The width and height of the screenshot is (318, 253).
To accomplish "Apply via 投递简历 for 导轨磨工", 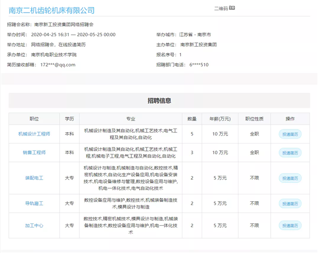I will tap(290, 203).
